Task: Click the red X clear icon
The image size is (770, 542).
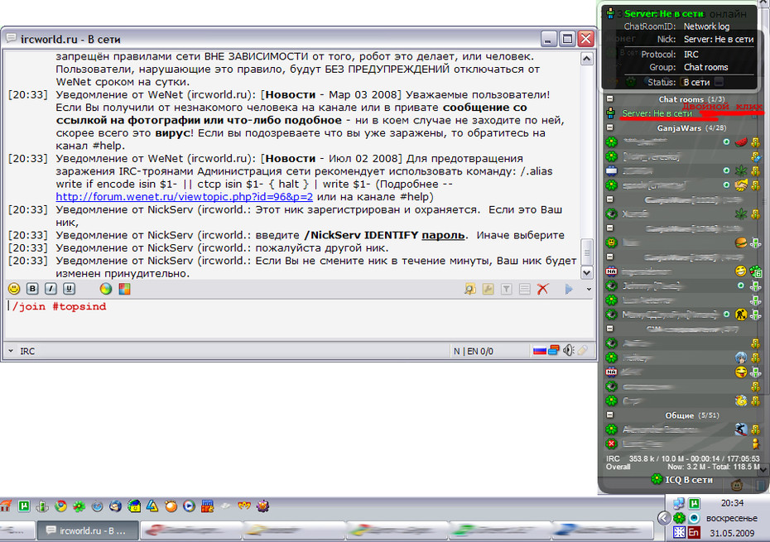Action: click(542, 289)
